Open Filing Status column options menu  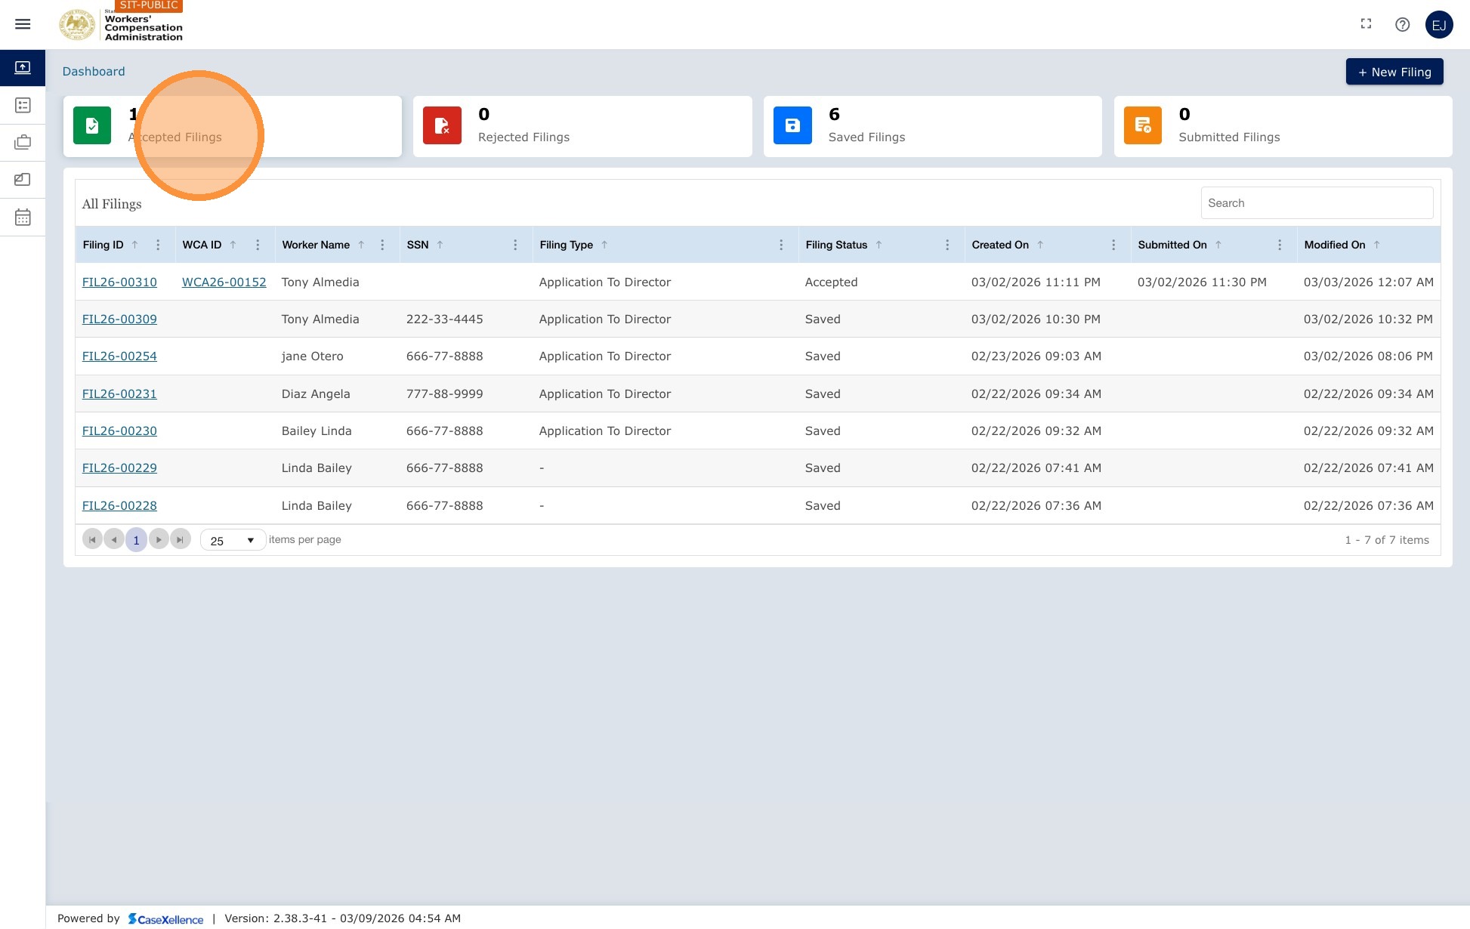click(x=947, y=245)
